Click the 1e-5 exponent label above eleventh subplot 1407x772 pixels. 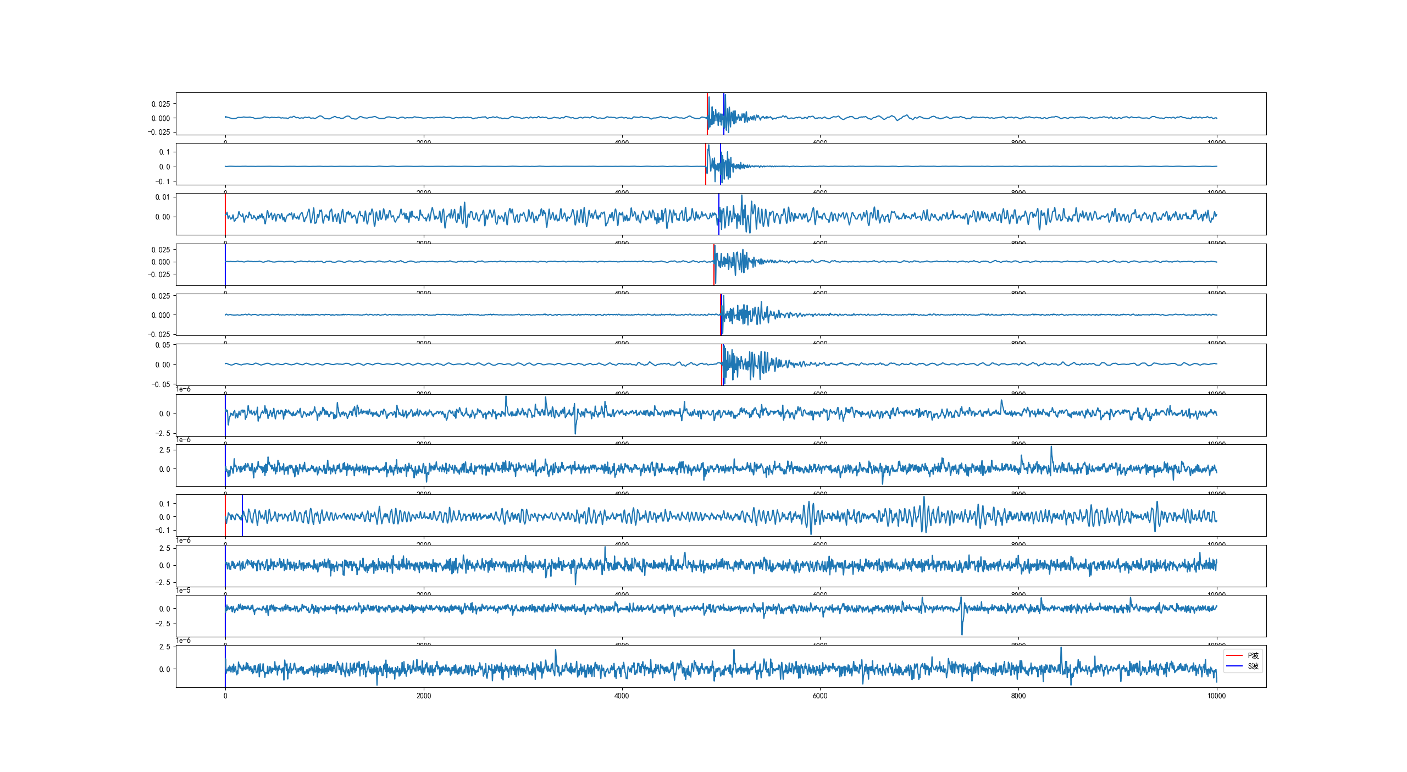pyautogui.click(x=184, y=591)
